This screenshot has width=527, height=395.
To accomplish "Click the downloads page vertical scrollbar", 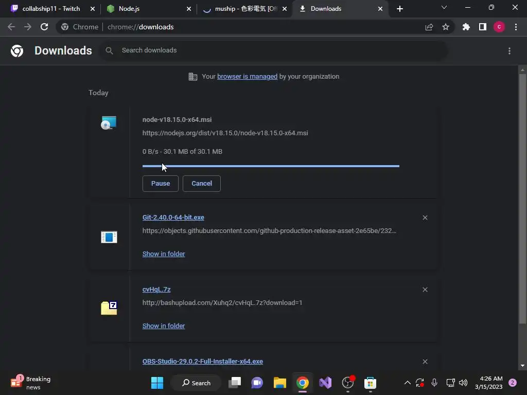I will [x=522, y=199].
